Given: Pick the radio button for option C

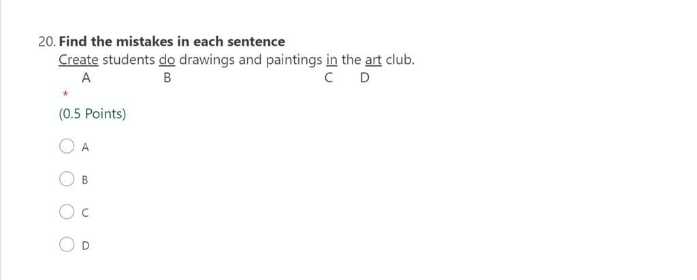Looking at the screenshot, I should tap(67, 212).
